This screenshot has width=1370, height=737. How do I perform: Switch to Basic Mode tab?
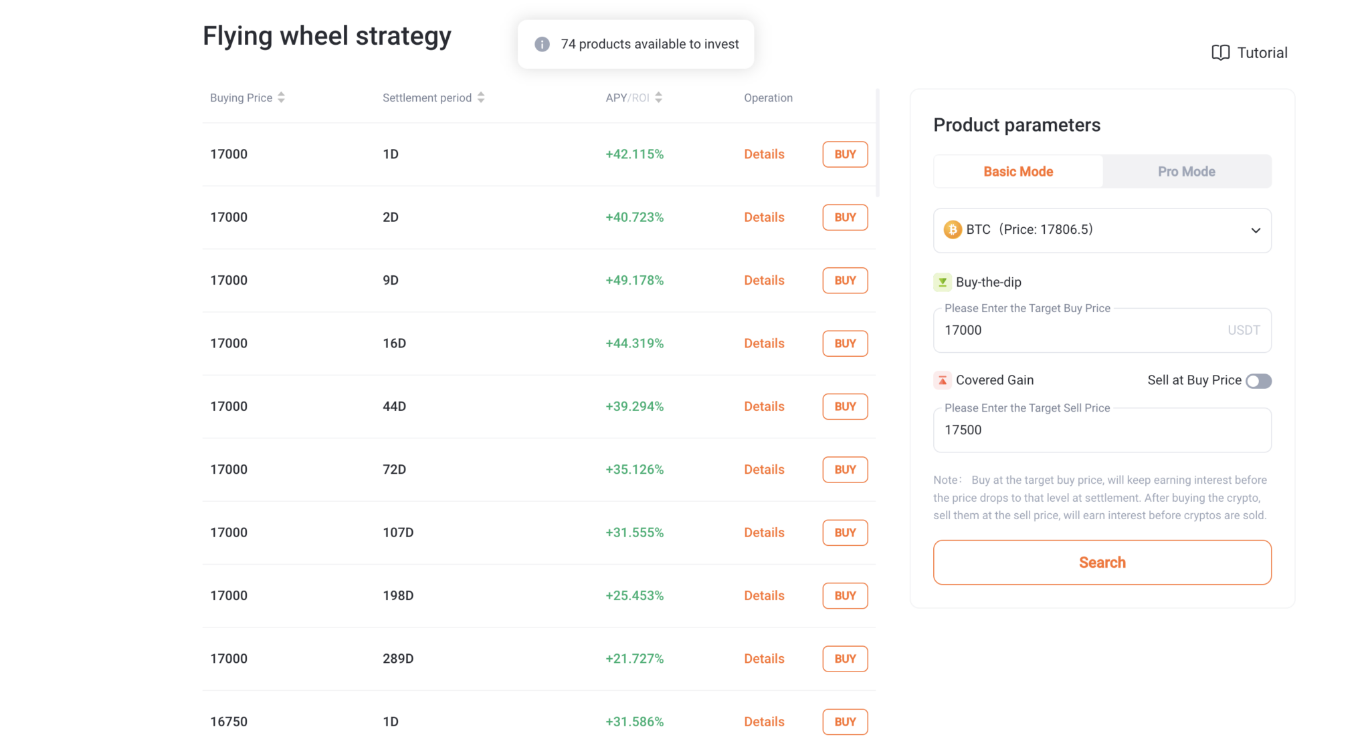[1017, 172]
